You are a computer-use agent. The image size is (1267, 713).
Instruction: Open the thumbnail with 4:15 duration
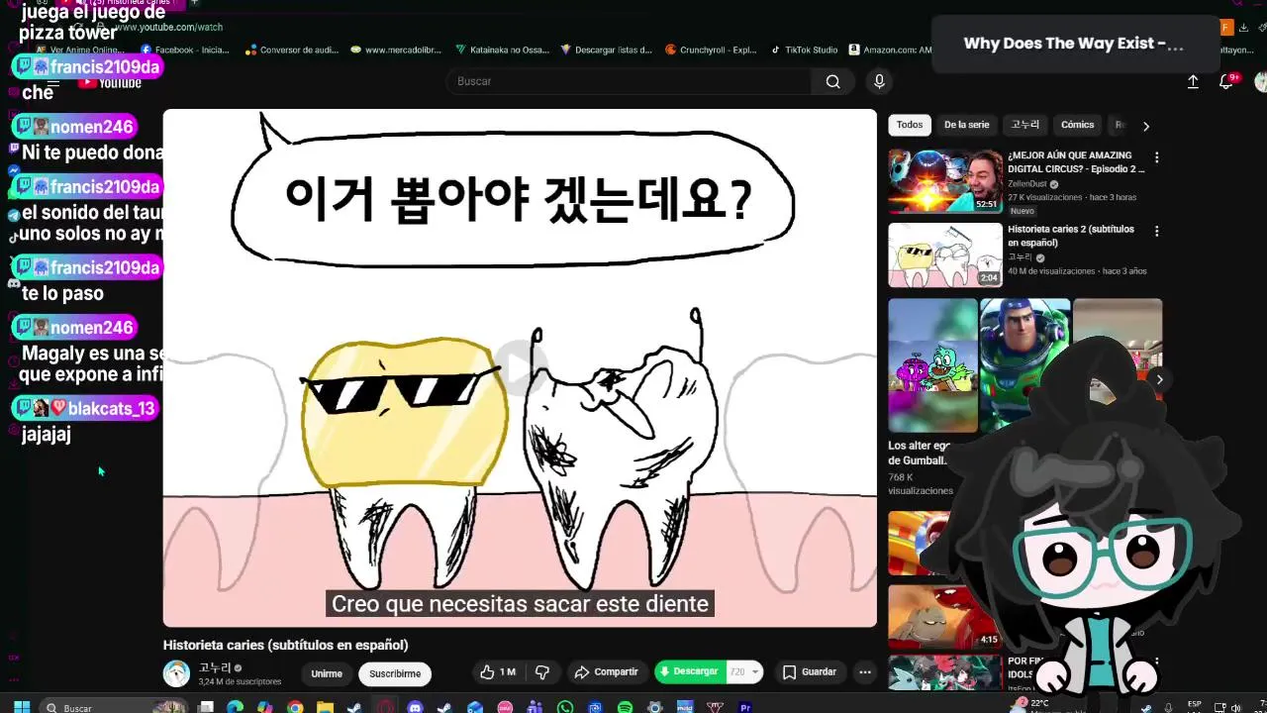(945, 616)
